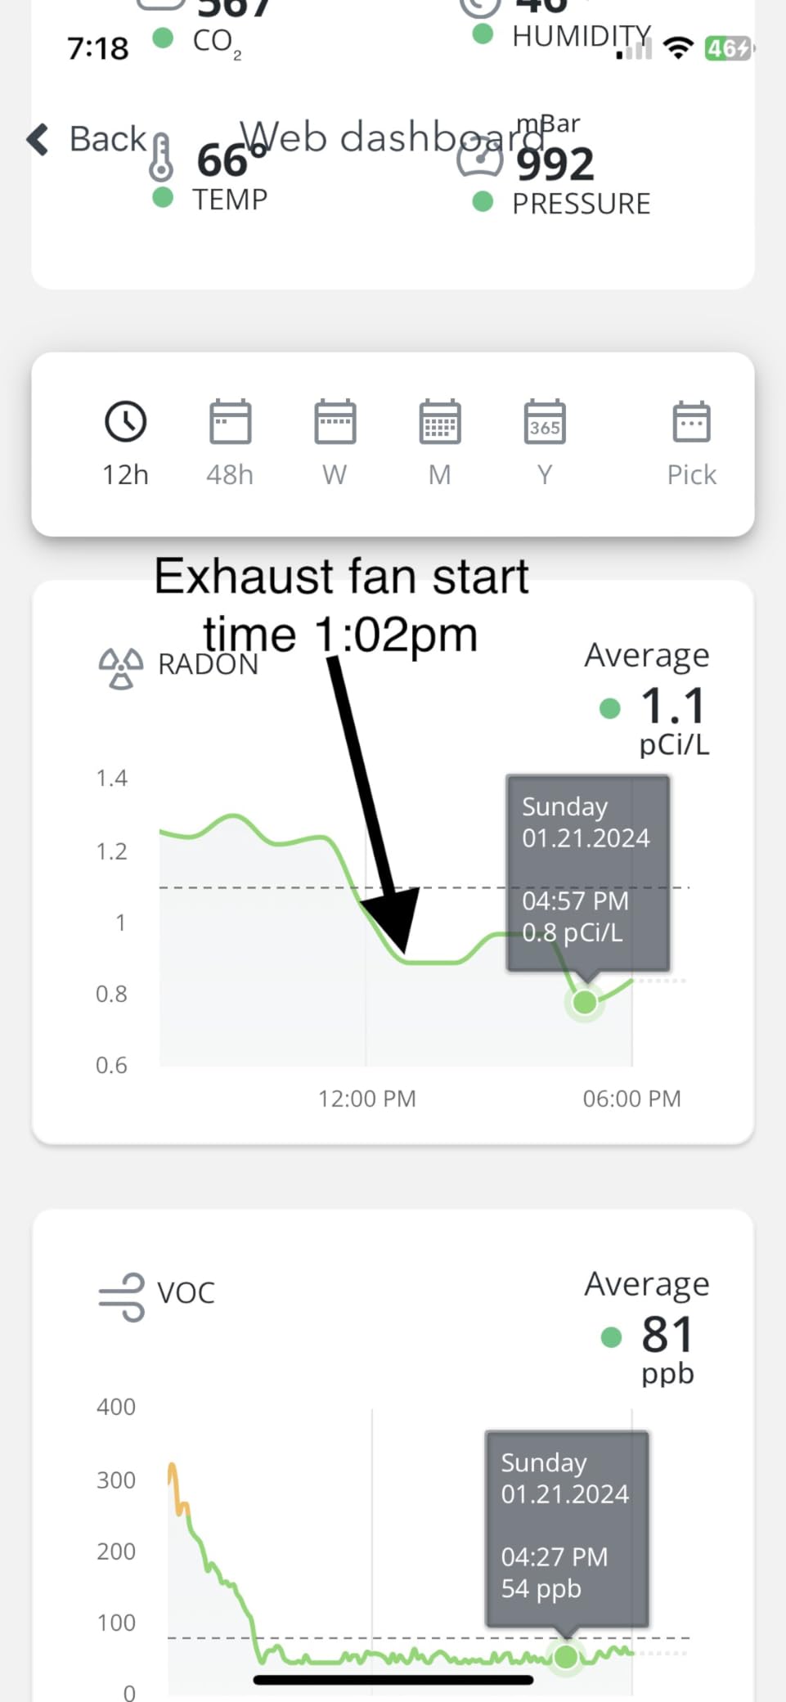786x1702 pixels.
Task: Tap the VOC tooltip showing 54 ppb
Action: click(567, 1528)
